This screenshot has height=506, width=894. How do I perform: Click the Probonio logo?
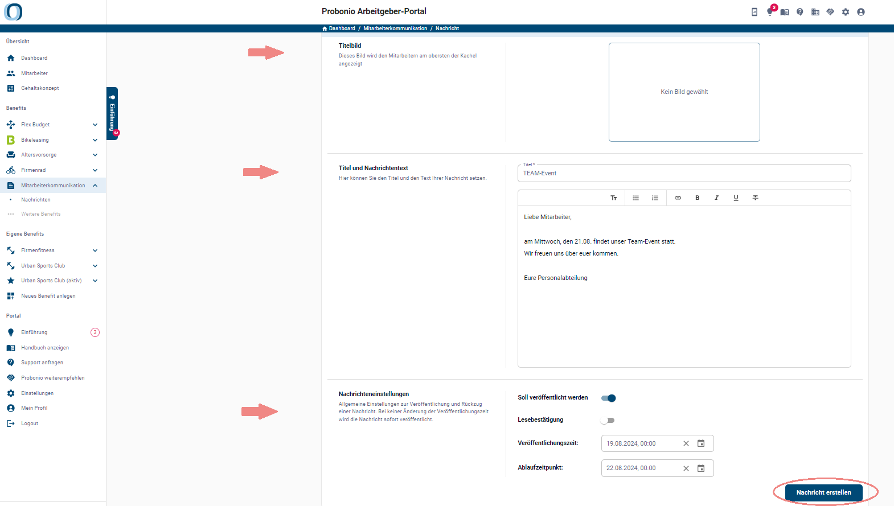[13, 11]
